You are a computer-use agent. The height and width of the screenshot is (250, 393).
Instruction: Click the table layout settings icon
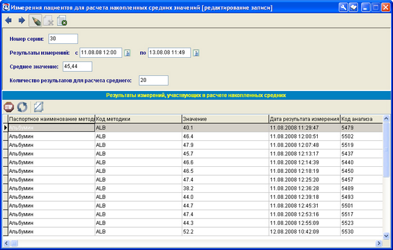pyautogui.click(x=39, y=107)
